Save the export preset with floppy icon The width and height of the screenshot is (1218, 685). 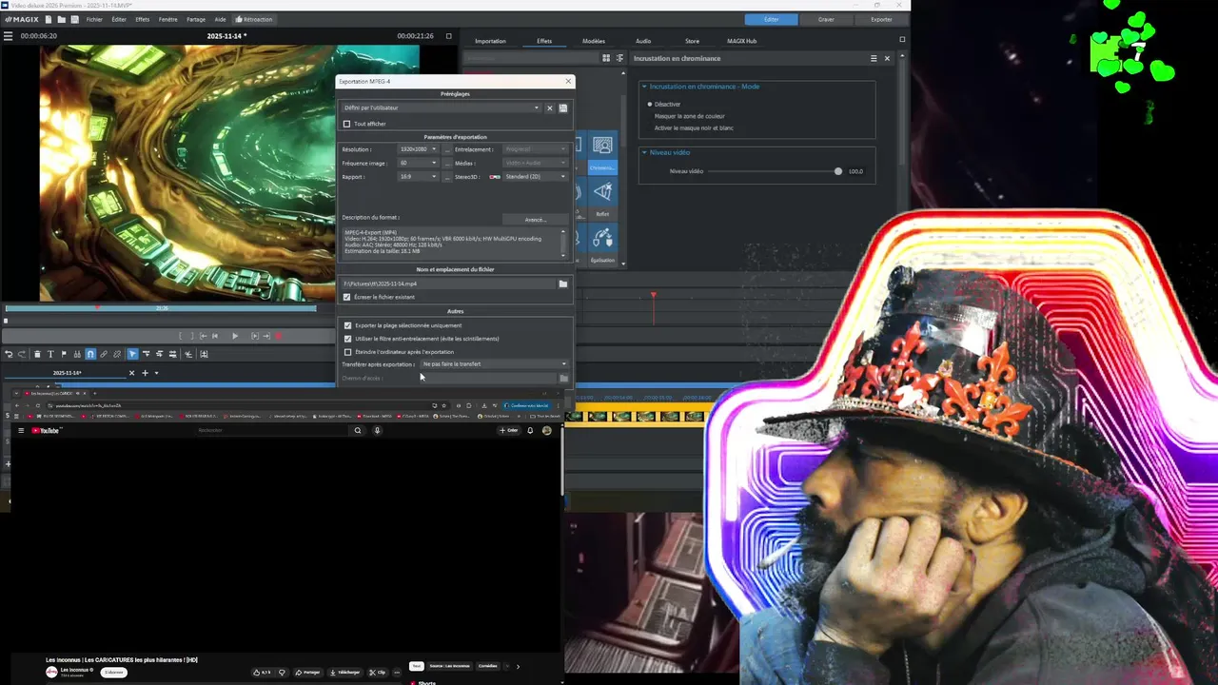pos(562,108)
